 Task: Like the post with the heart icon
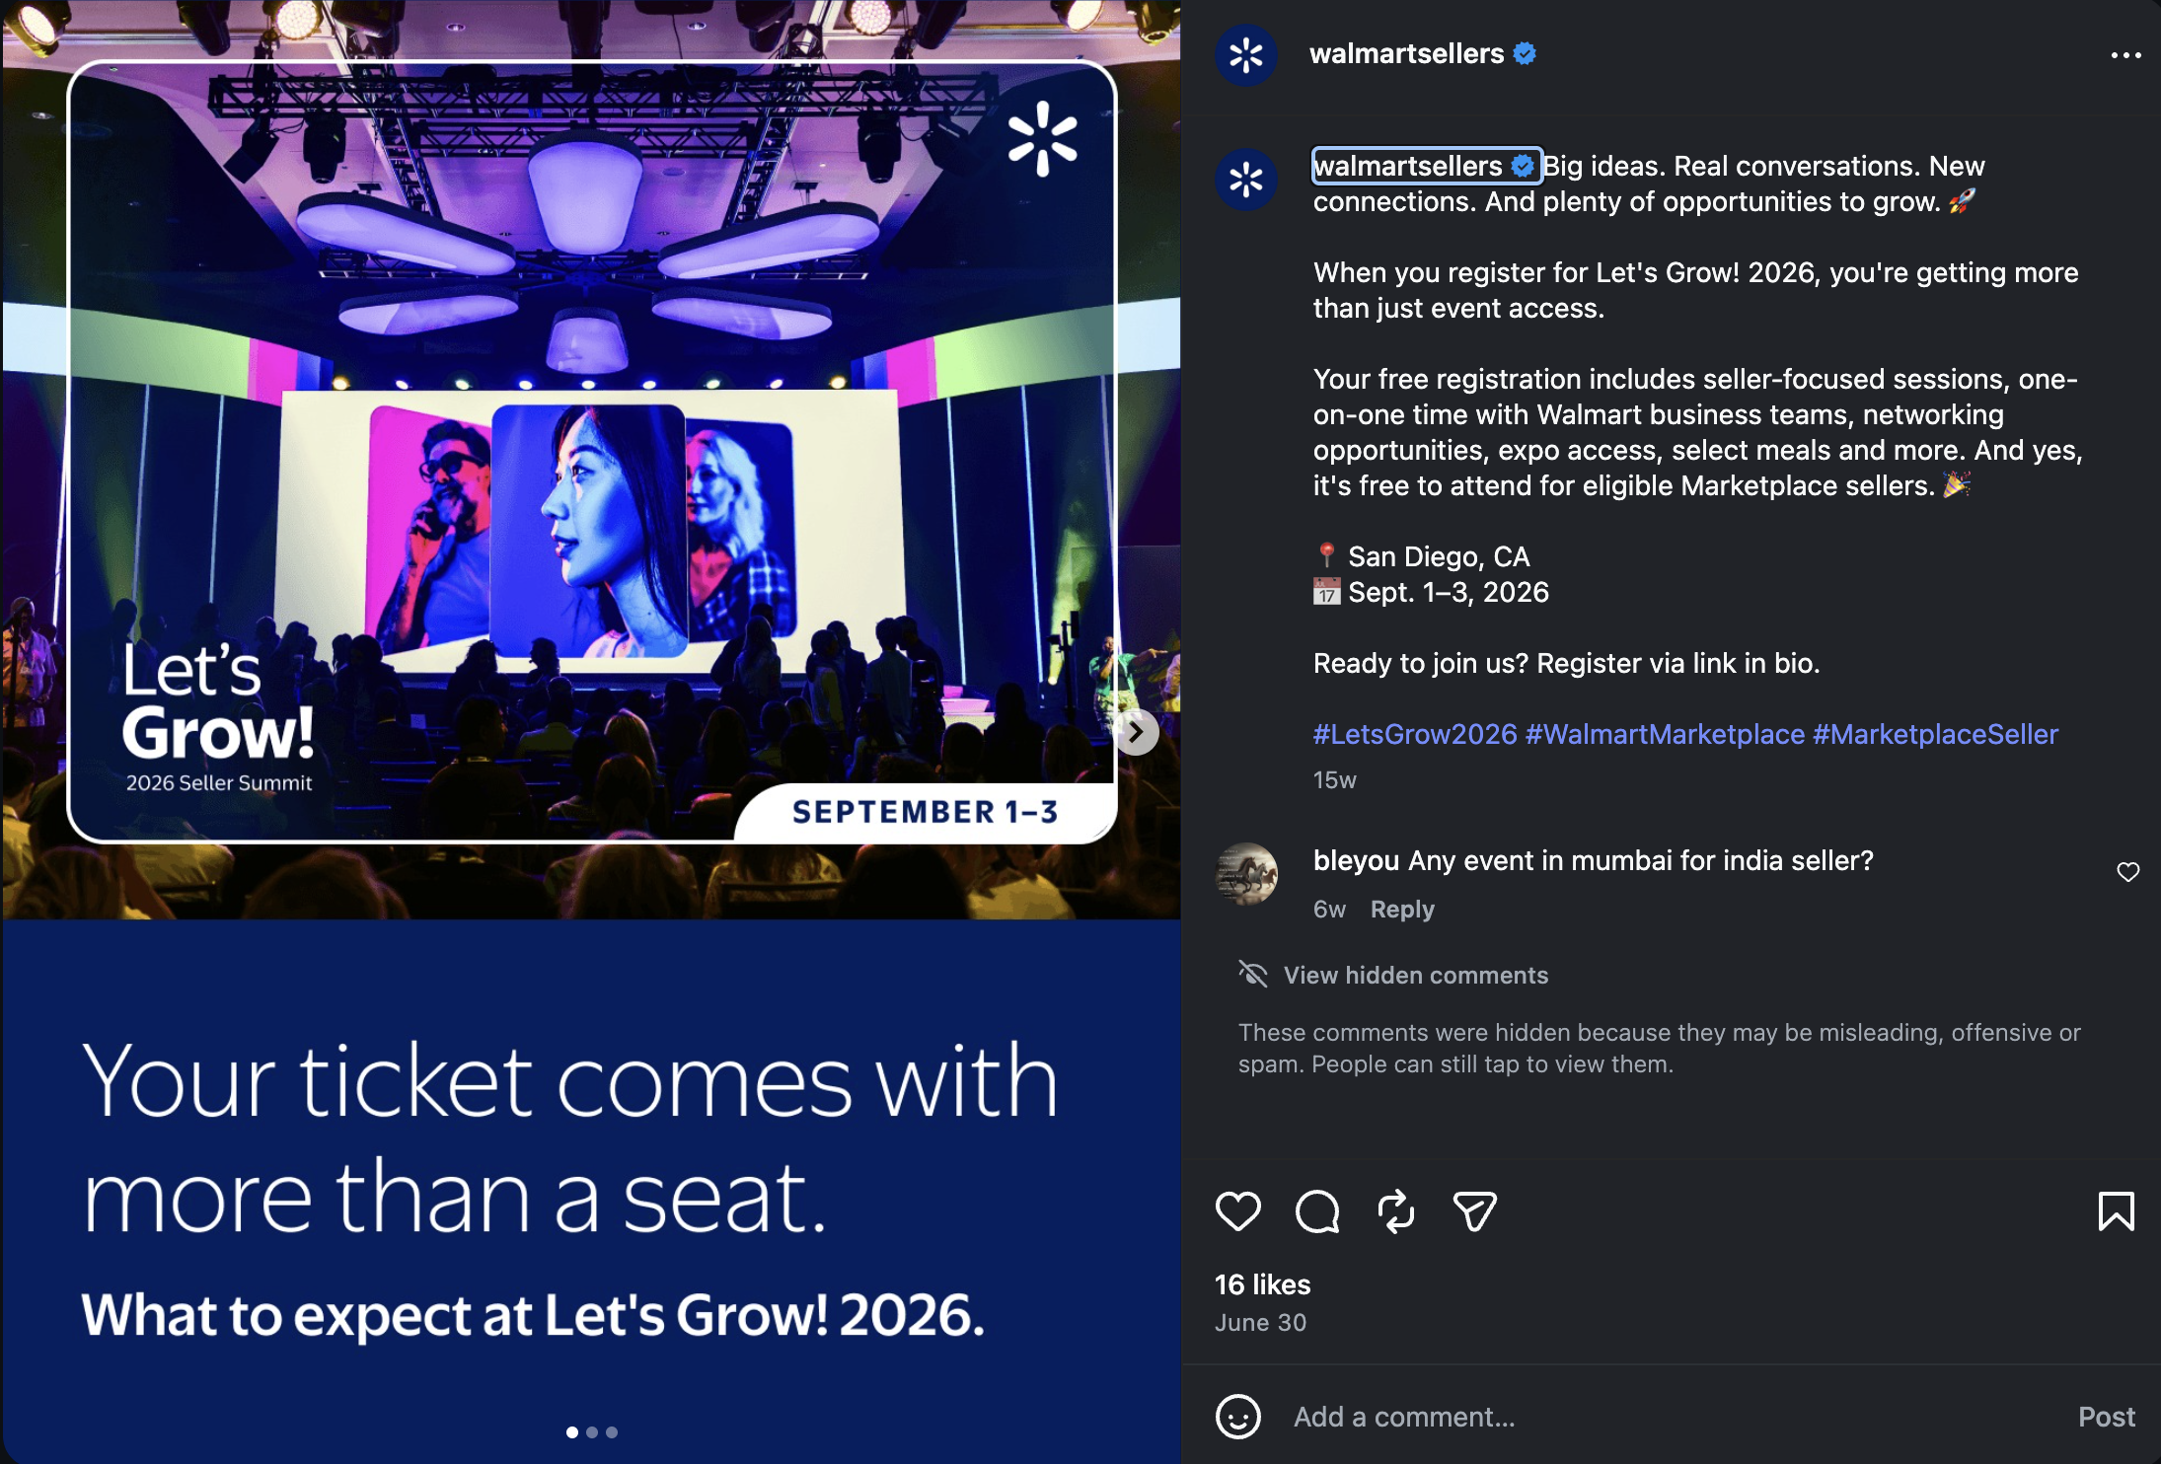(x=1237, y=1211)
